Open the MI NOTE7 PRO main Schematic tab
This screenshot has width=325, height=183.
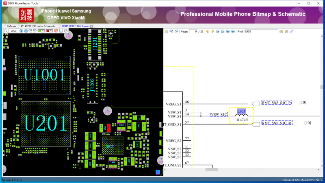pos(38,26)
